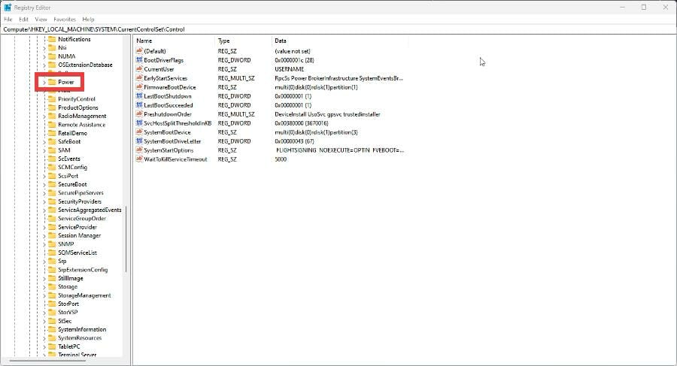
Task: Expand the ScsiPort key
Action: (44, 176)
